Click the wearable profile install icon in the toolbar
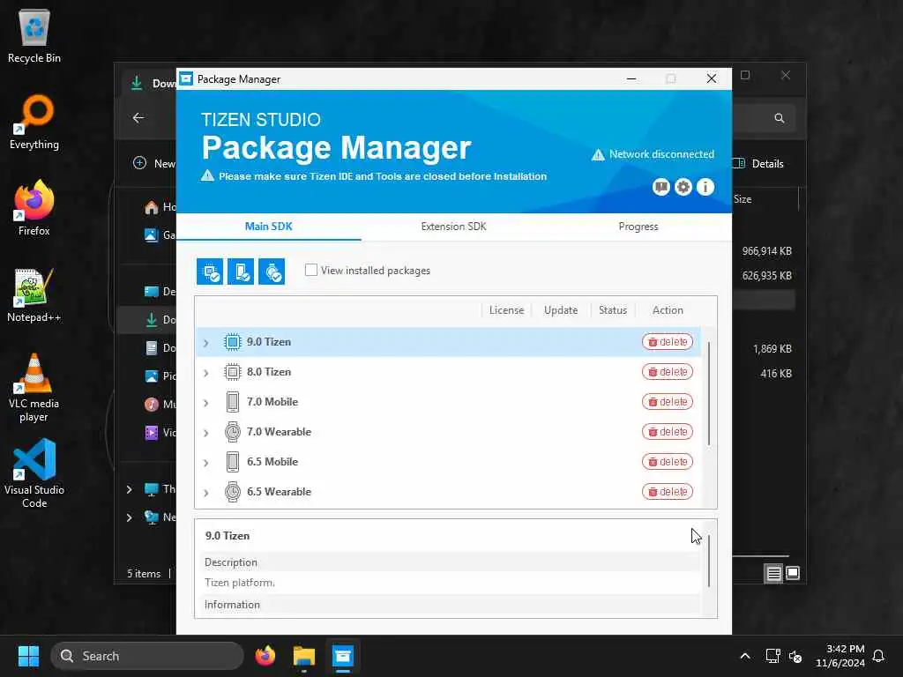 pyautogui.click(x=272, y=272)
